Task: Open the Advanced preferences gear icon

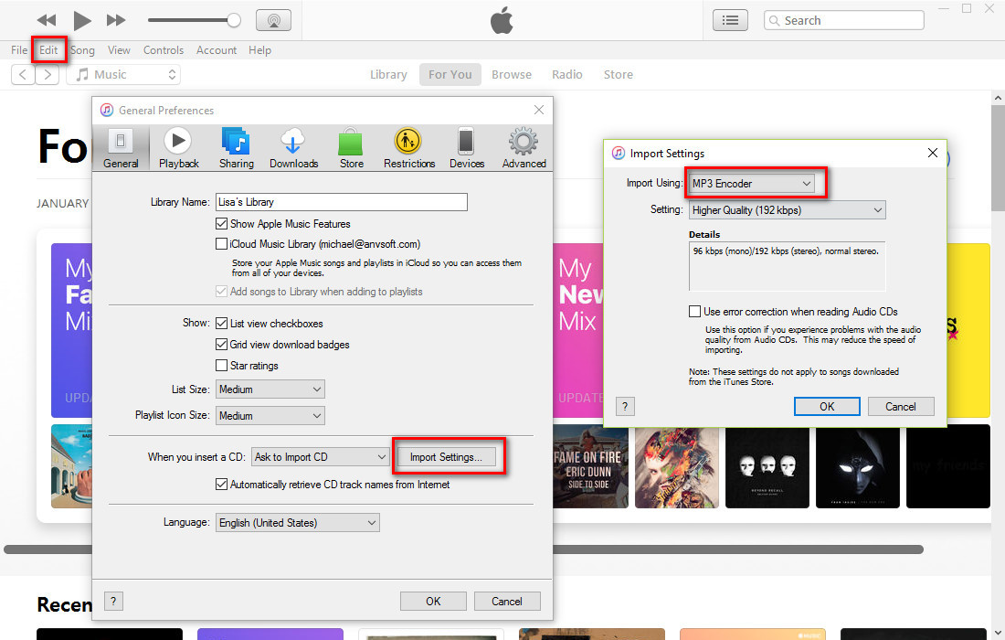Action: (524, 148)
